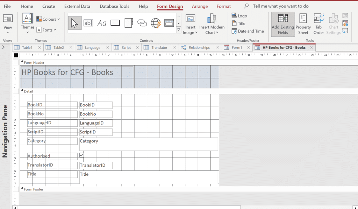Select the Form Header section bar
This screenshot has width=358, height=209.
point(189,62)
